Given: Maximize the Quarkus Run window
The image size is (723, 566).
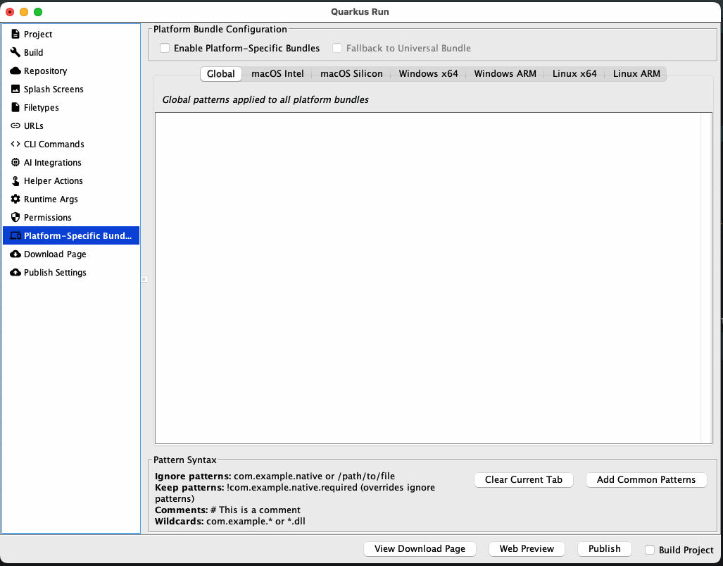Looking at the screenshot, I should 38,12.
